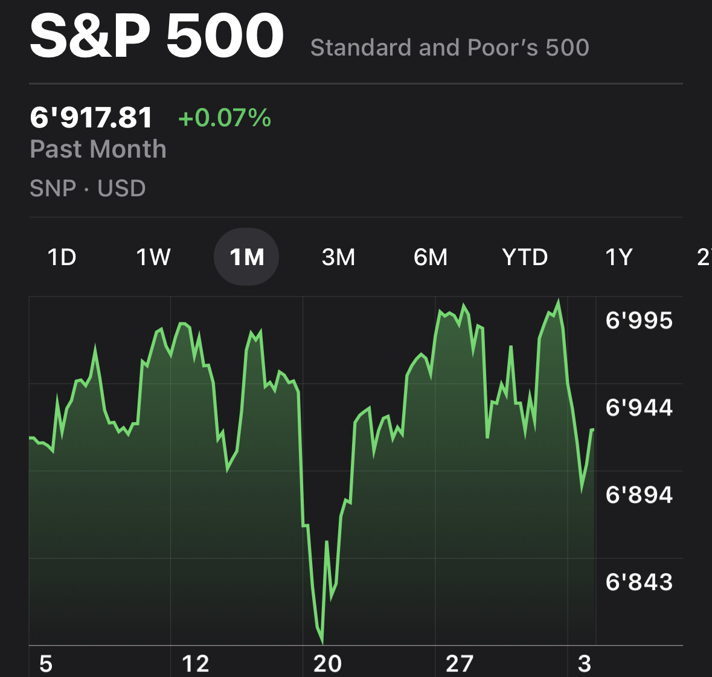Choose the 3M time range
The image size is (712, 677).
click(x=338, y=257)
